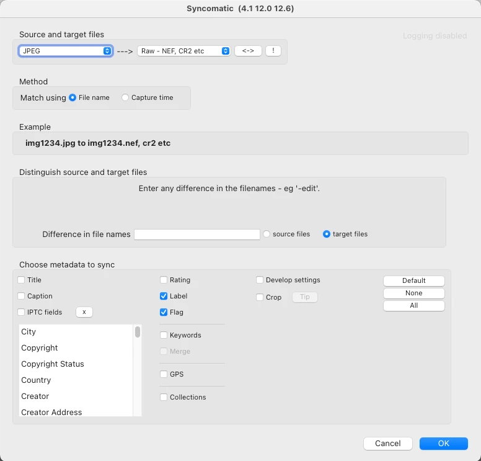Uncheck the Flag checkbox
The height and width of the screenshot is (461, 481).
pyautogui.click(x=164, y=312)
